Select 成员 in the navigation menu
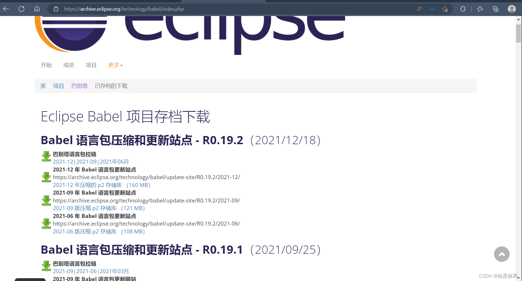Image resolution: width=522 pixels, height=281 pixels. tap(69, 65)
